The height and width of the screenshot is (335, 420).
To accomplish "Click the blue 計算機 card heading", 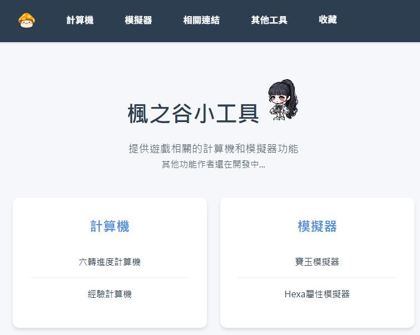I will [x=110, y=226].
